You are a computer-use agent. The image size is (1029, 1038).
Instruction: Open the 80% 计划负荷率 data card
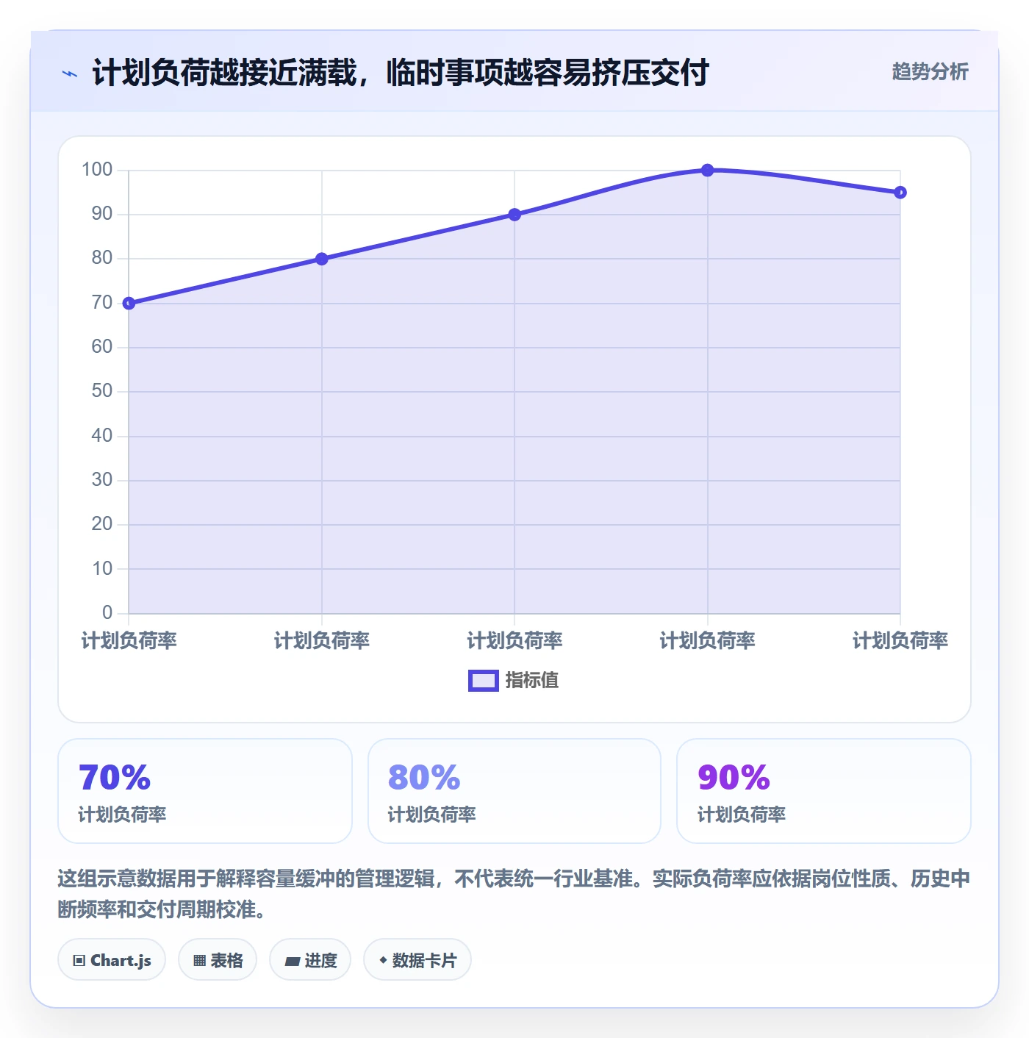point(514,791)
